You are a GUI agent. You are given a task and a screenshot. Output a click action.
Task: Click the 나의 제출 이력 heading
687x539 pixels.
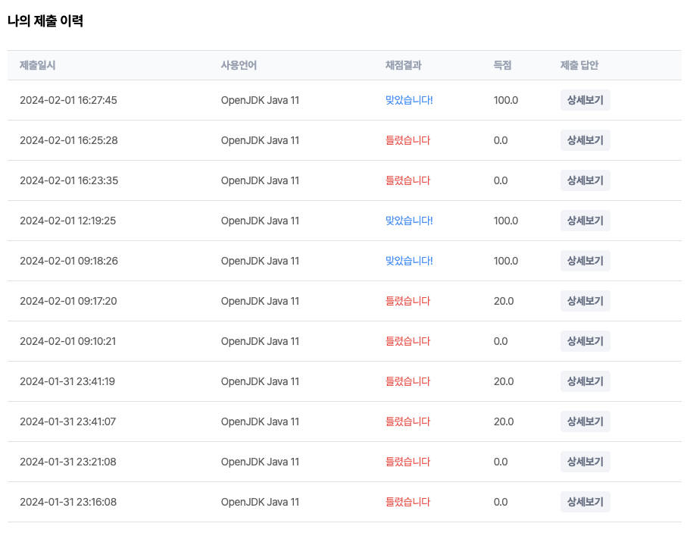45,21
